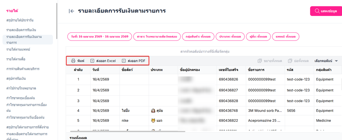Click the ส่งออก Excel button
This screenshot has height=140, width=342.
point(103,61)
